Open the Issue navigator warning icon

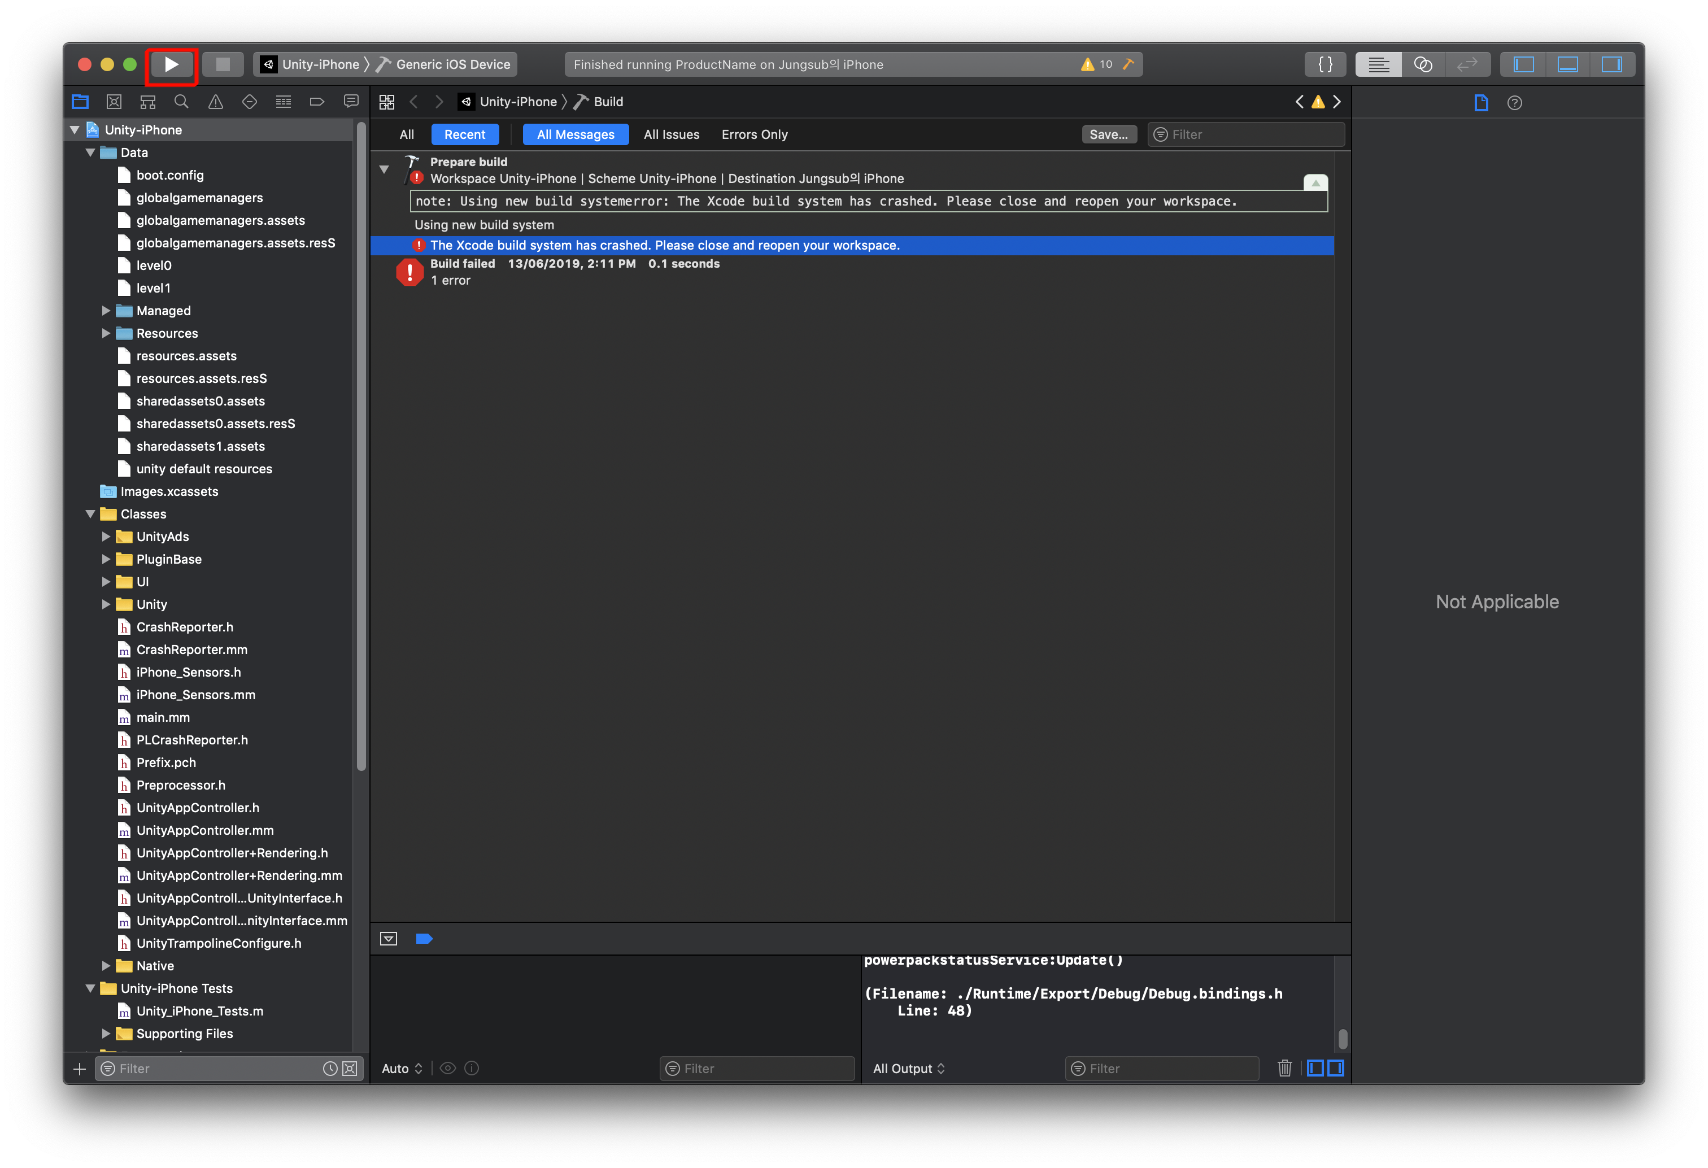coord(215,102)
